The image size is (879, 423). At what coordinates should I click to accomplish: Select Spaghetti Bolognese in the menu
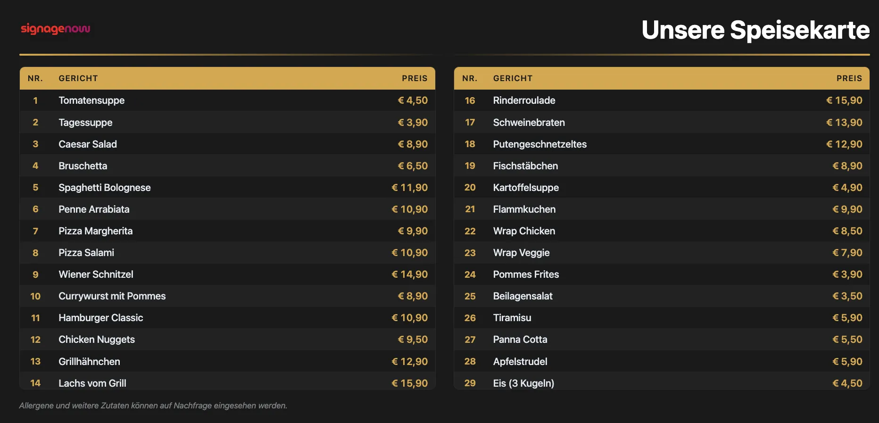(105, 188)
